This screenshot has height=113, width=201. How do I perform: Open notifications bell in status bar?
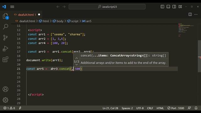(196, 108)
